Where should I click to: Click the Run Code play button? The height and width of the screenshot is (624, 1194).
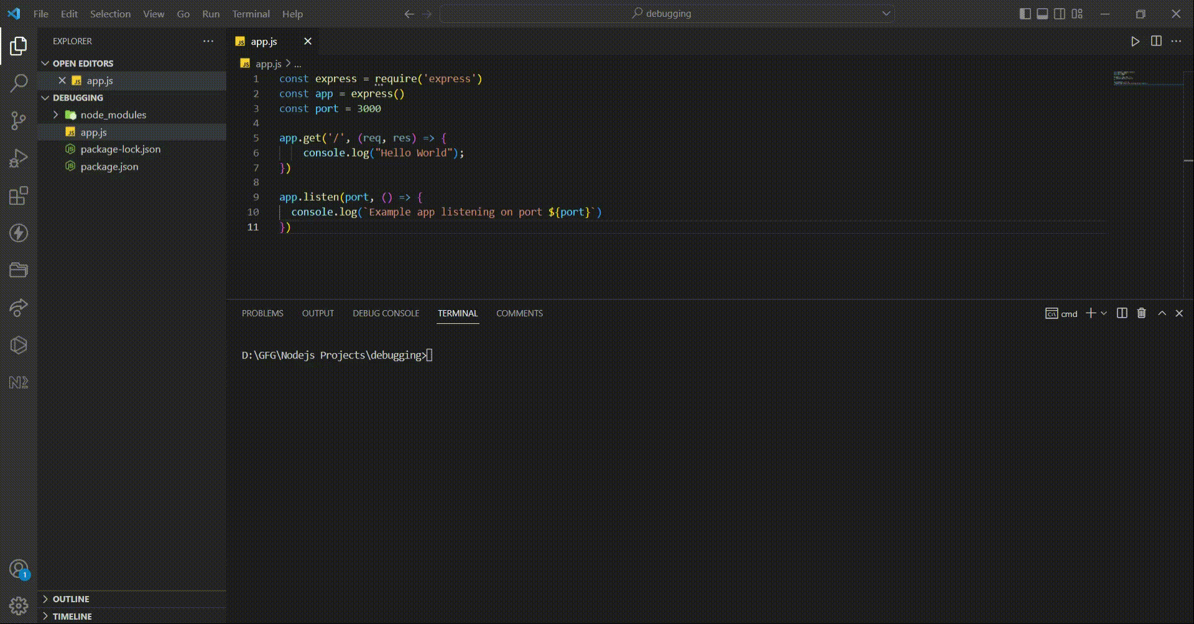pos(1135,41)
